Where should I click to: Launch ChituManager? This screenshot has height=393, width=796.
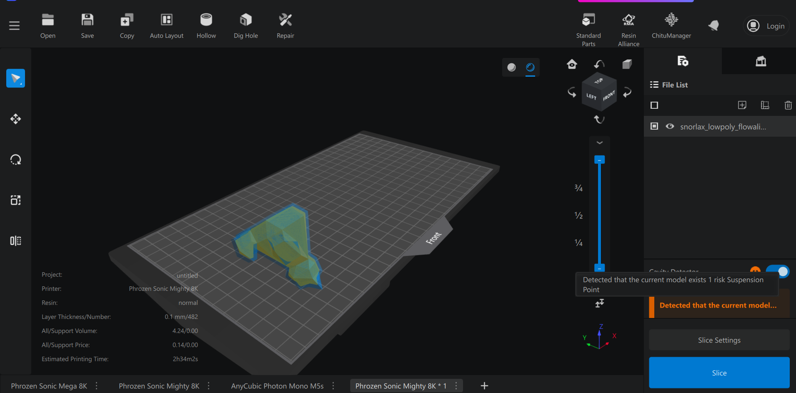pos(671,26)
